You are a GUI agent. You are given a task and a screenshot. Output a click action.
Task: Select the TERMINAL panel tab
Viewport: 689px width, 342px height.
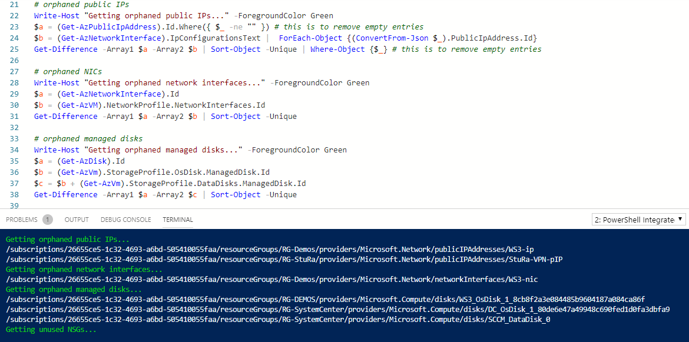(178, 220)
